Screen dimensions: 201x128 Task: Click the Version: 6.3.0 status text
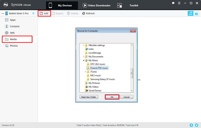click(8, 125)
